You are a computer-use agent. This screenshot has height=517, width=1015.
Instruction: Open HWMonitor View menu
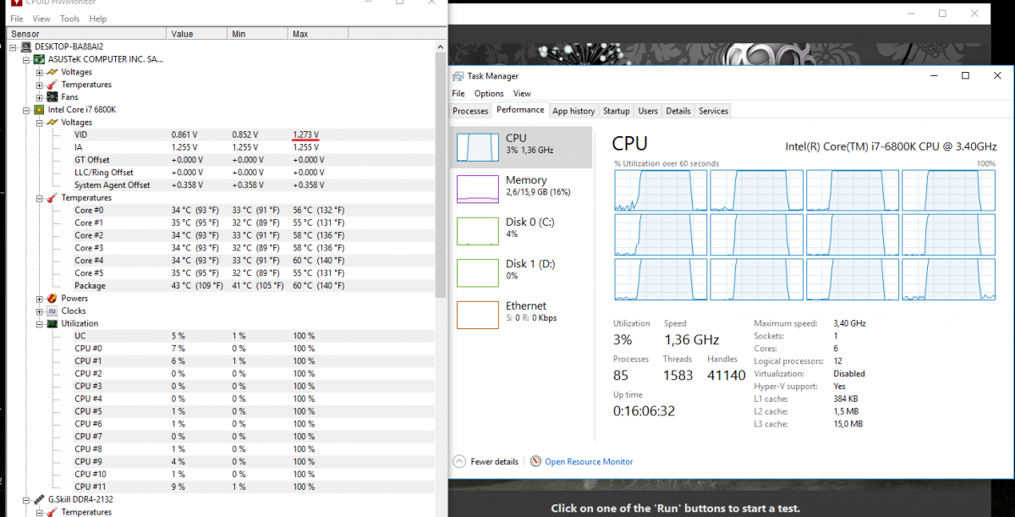click(x=41, y=19)
